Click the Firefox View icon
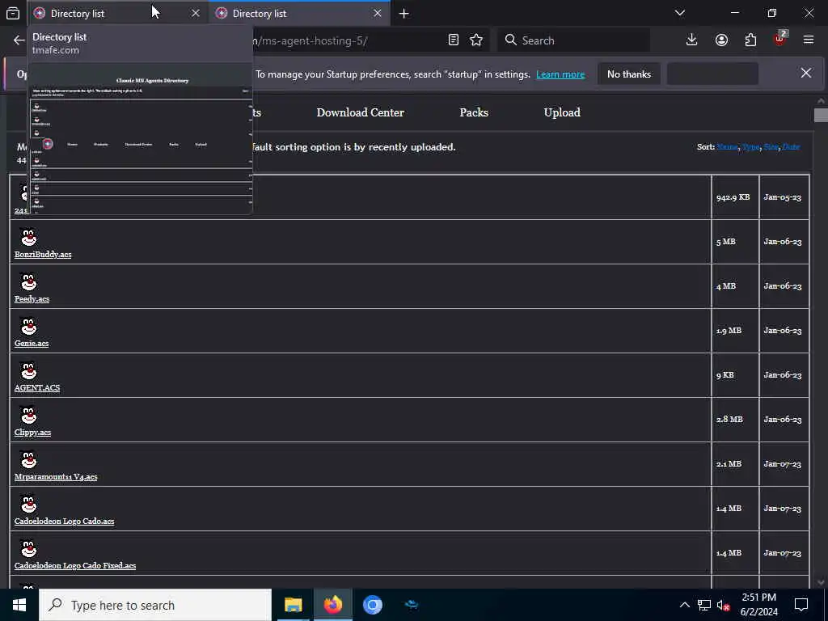This screenshot has width=828, height=621. click(x=13, y=13)
